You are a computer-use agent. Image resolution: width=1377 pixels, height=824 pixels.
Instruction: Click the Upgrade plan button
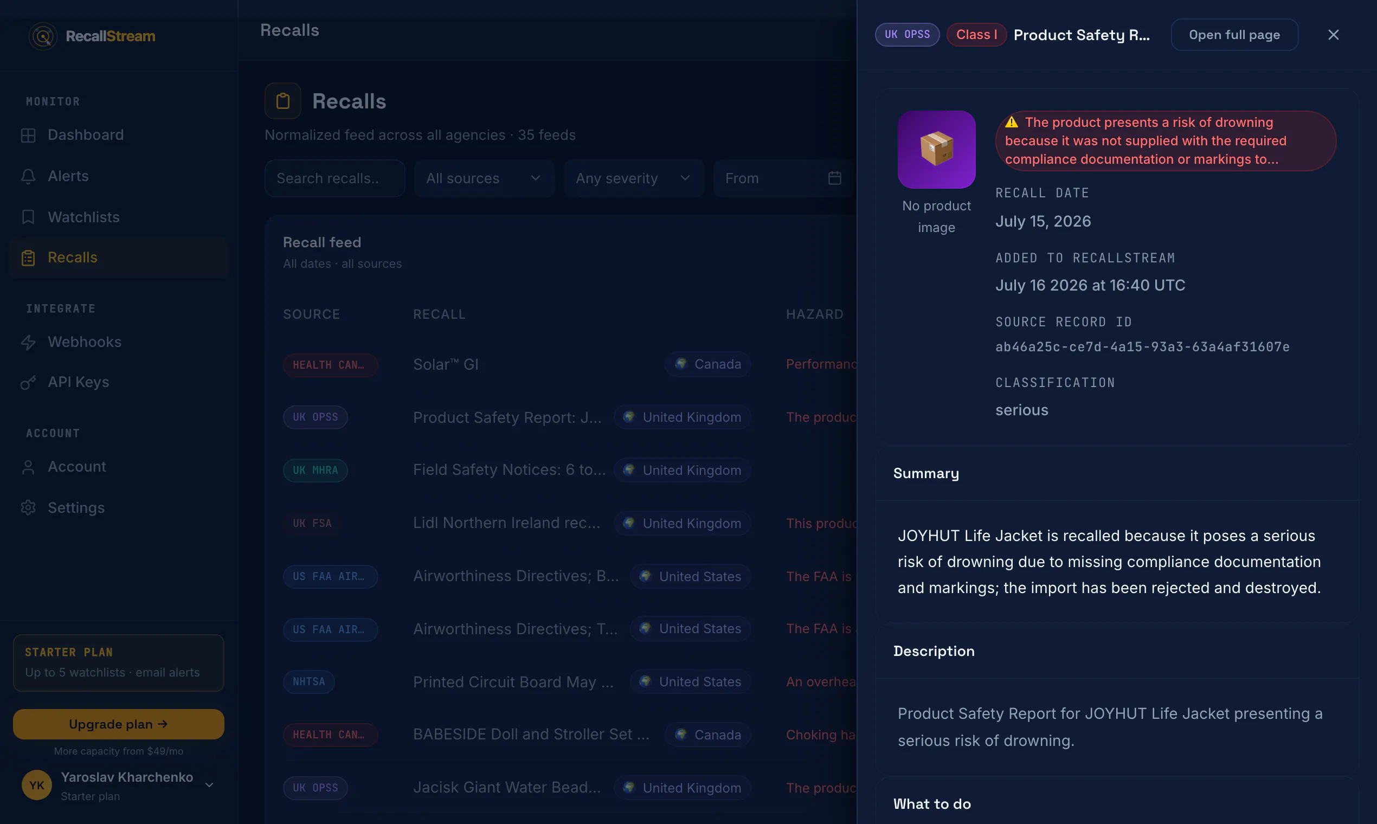(118, 724)
